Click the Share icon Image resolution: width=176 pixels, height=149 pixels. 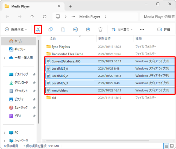click(x=88, y=29)
